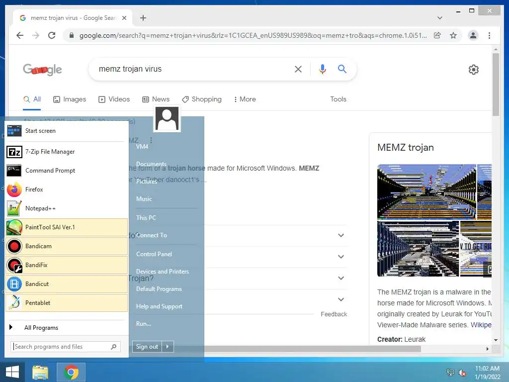Open the tab search dropdown in Chrome
The height and width of the screenshot is (382, 509).
pyautogui.click(x=439, y=18)
